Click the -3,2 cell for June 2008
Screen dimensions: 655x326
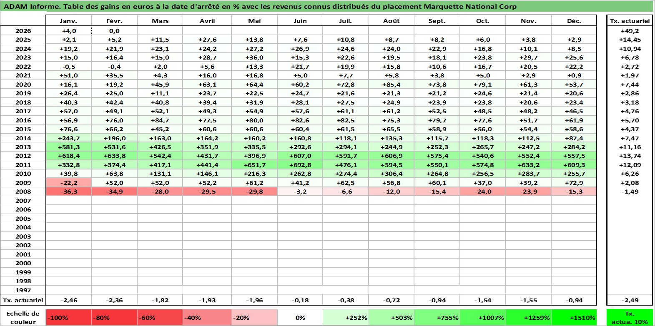point(300,192)
